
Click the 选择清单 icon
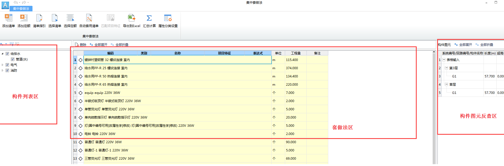(55, 18)
